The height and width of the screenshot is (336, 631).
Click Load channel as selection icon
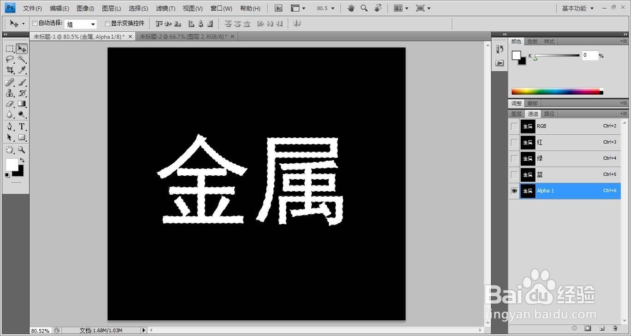[x=574, y=328]
